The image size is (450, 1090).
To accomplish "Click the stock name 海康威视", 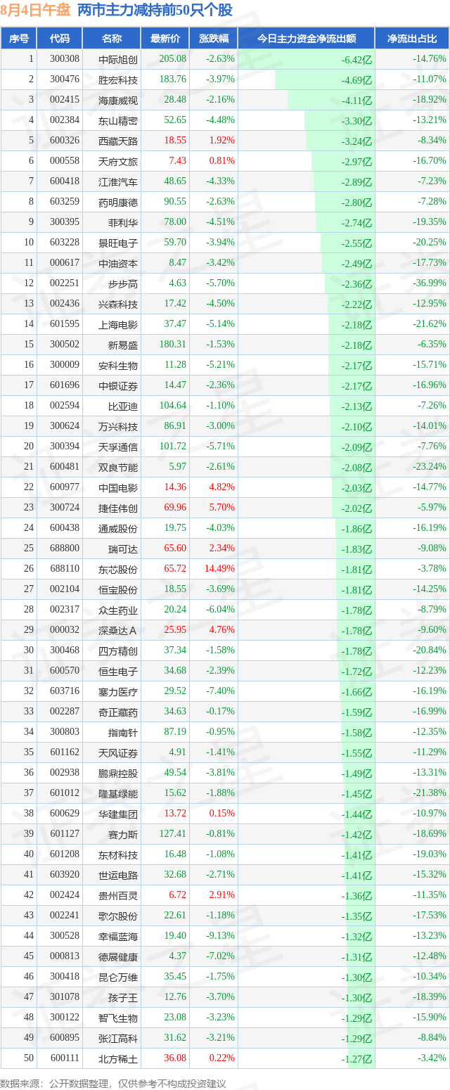I will [x=118, y=100].
